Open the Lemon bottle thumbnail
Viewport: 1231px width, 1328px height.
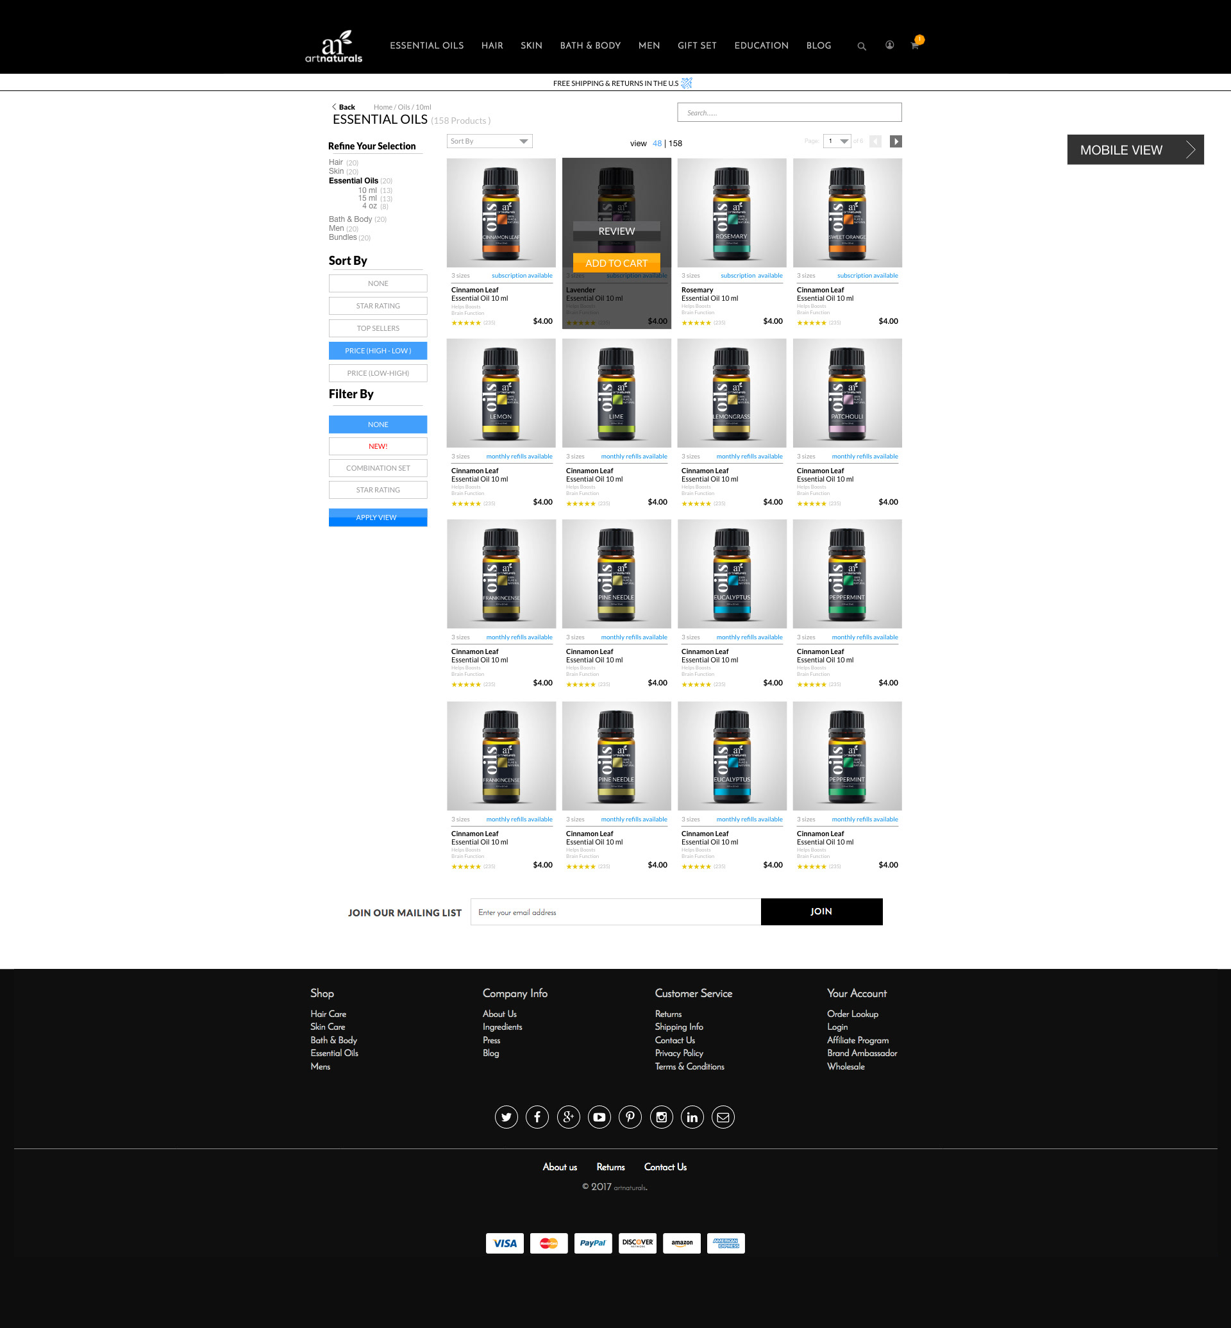click(501, 393)
